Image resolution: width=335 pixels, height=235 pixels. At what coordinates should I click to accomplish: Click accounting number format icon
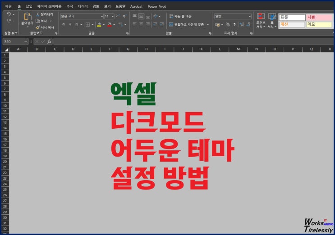coord(217,24)
